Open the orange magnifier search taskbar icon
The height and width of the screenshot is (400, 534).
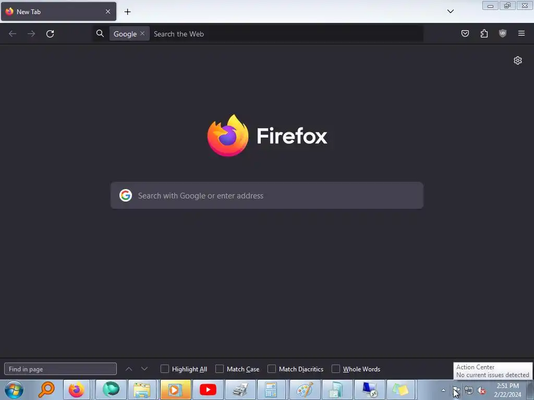[x=46, y=390]
